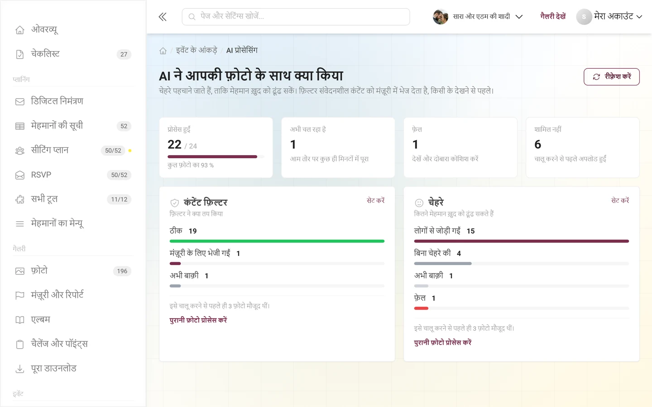
Task: Click the breadcrumb home icon
Action: click(x=163, y=51)
